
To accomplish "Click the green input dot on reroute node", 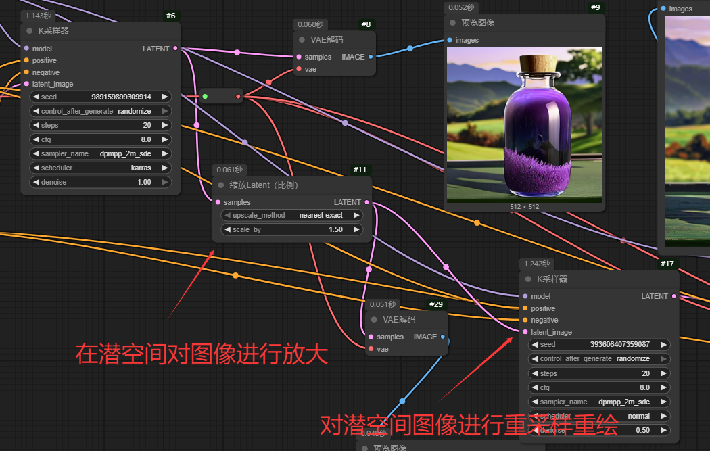I will tap(205, 97).
